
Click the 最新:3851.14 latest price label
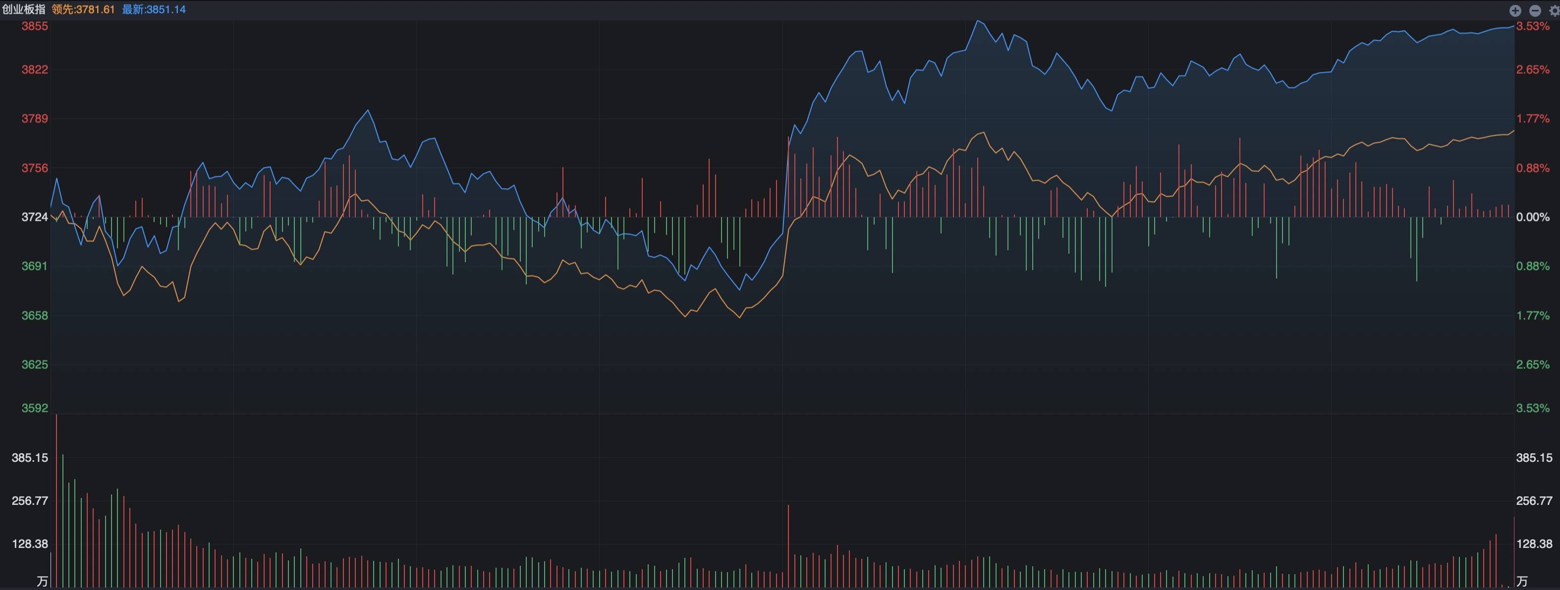point(154,10)
